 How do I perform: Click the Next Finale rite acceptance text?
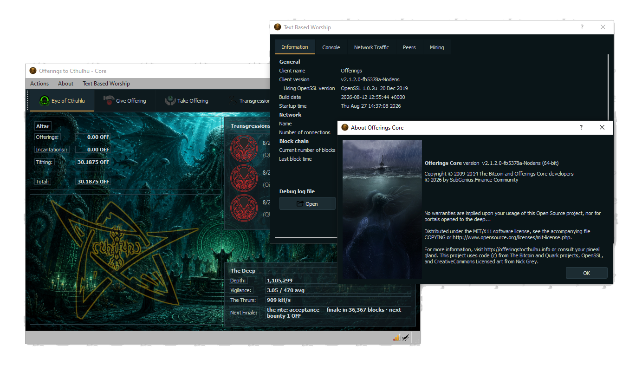334,313
